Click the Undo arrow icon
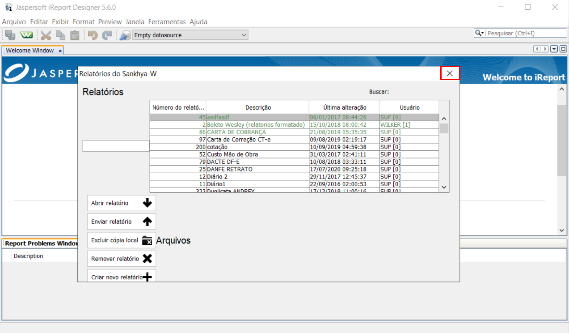 93,35
